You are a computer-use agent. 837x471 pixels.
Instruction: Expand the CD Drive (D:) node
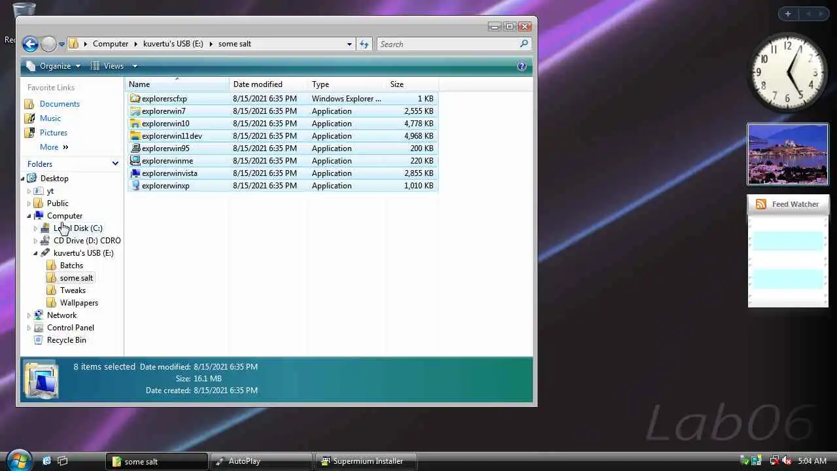pos(35,241)
